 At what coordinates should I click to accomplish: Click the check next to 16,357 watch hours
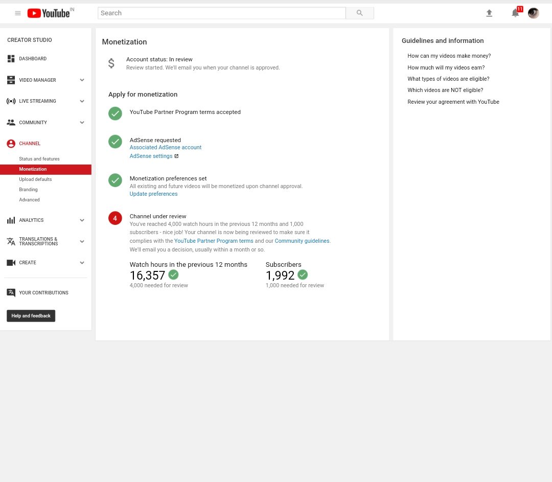(x=173, y=274)
